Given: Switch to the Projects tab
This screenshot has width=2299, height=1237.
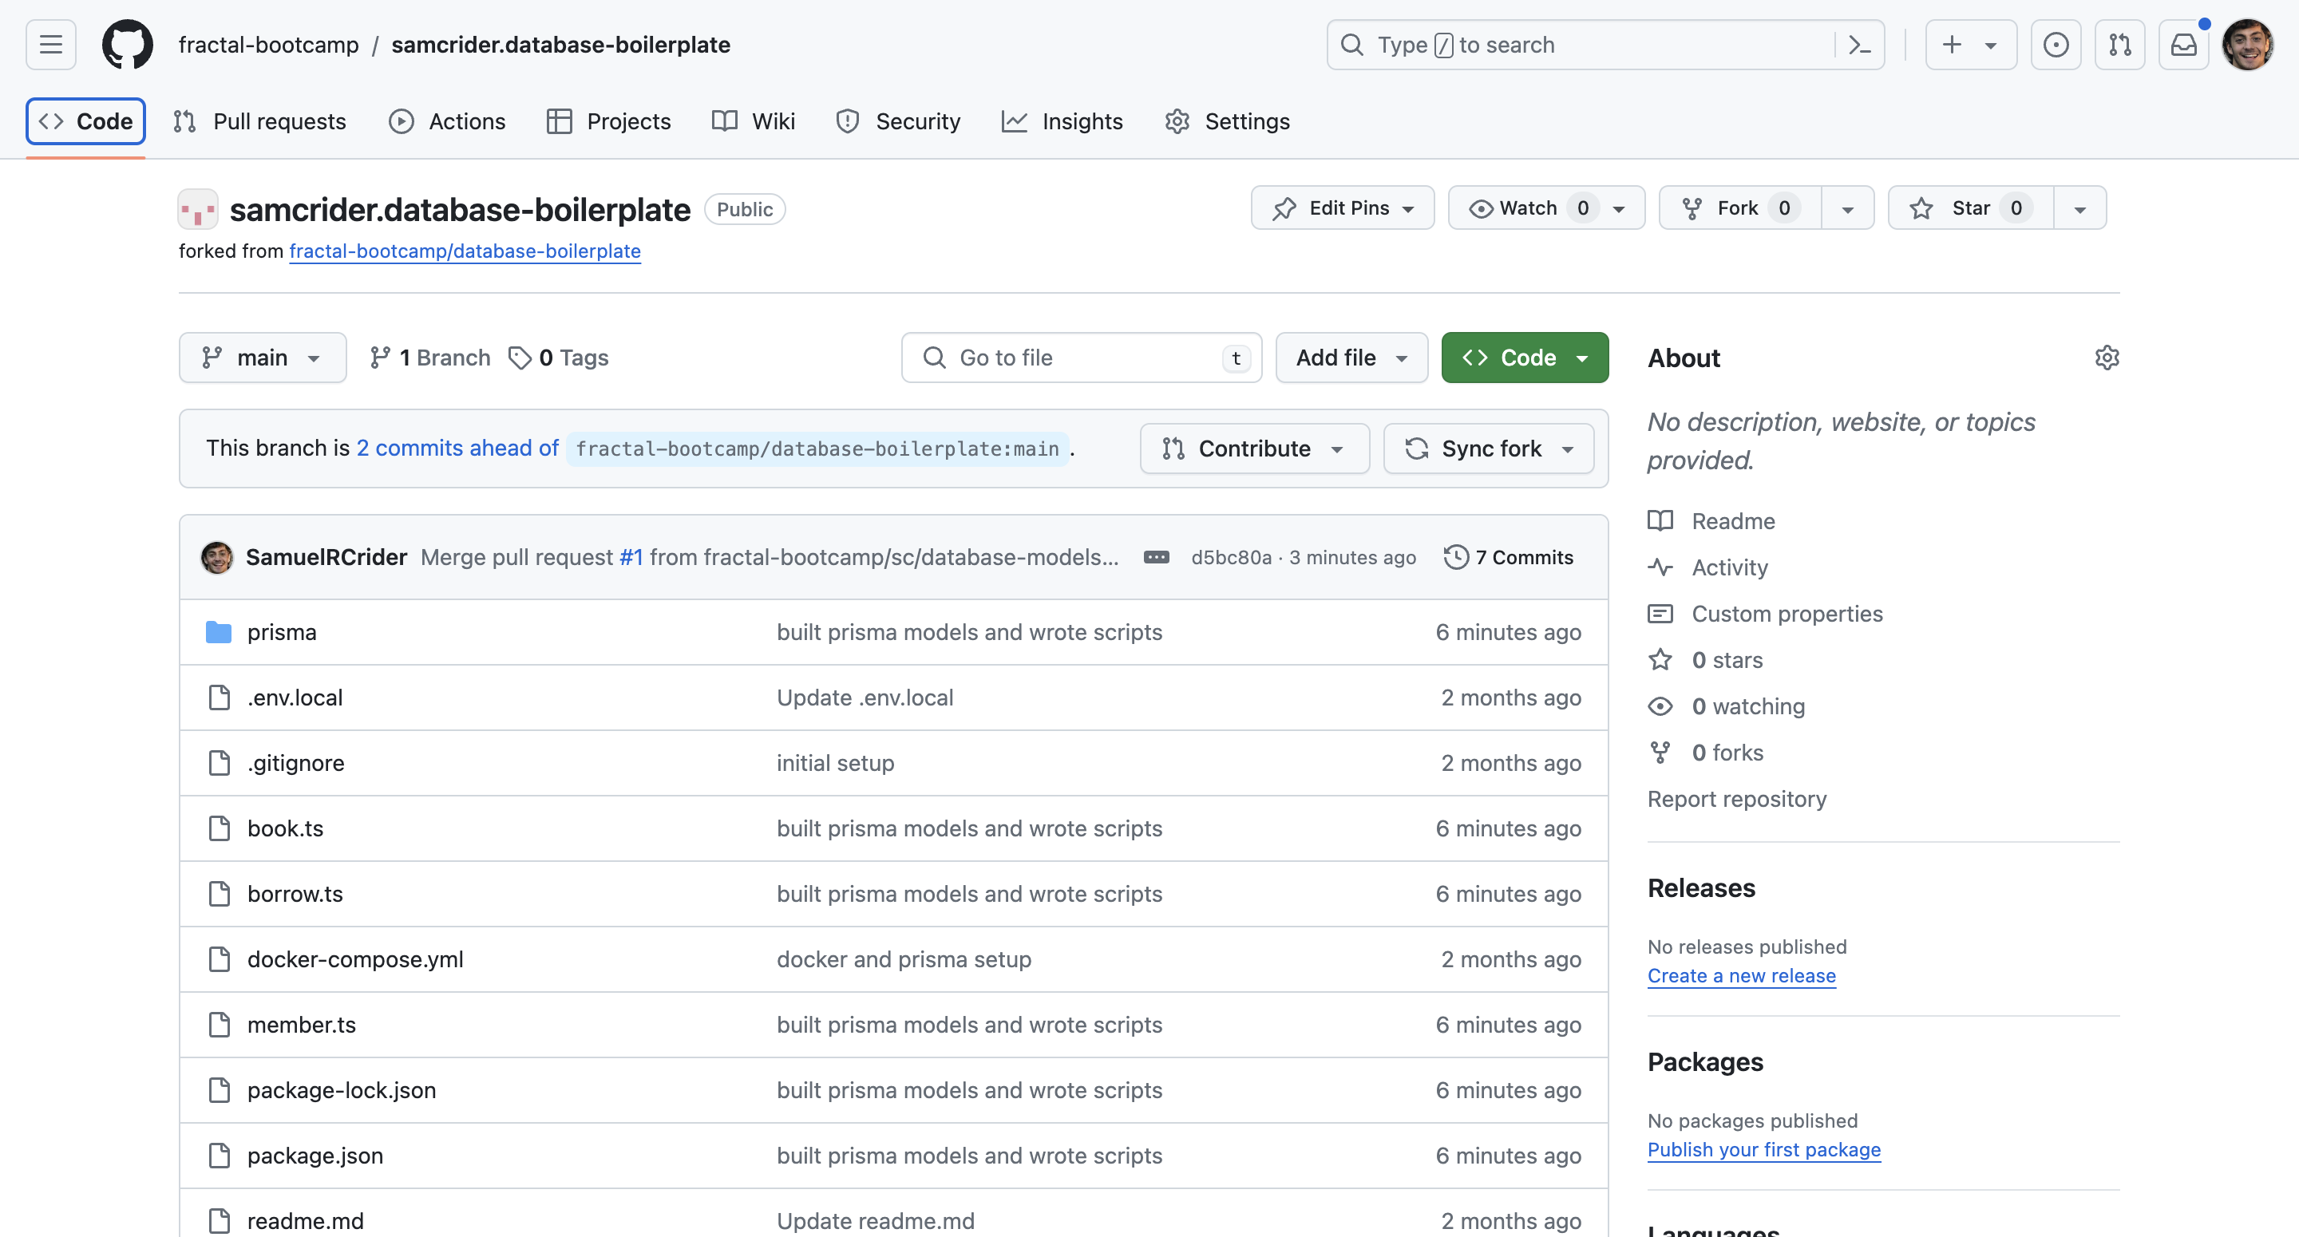Looking at the screenshot, I should tap(608, 121).
